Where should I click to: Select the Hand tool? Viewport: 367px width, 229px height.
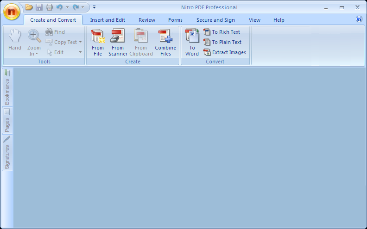click(x=15, y=40)
